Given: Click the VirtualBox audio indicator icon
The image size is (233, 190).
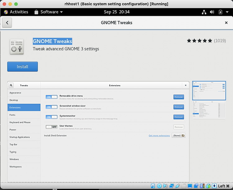Looking at the screenshot, I should [x=165, y=186].
